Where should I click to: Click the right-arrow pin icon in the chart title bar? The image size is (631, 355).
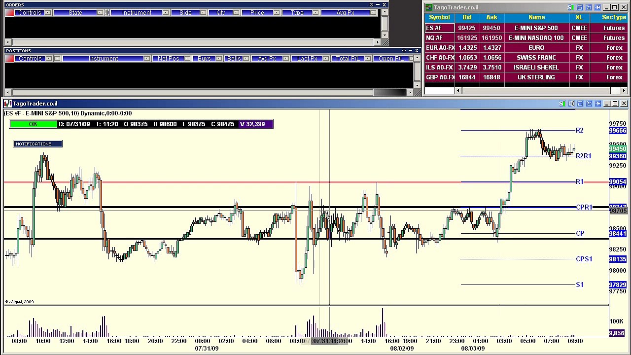[x=598, y=104]
